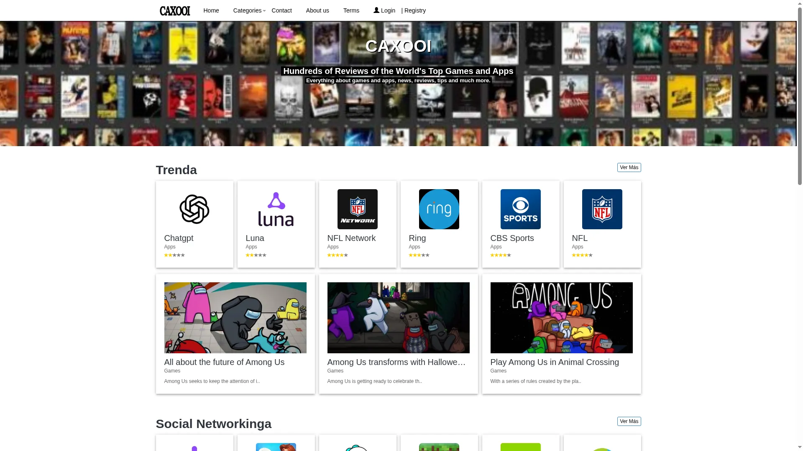Open 'Among Us transforms with Hallowe…' article

click(x=396, y=362)
